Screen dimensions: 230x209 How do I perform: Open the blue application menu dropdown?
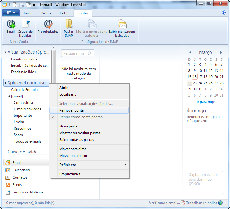tap(11, 13)
